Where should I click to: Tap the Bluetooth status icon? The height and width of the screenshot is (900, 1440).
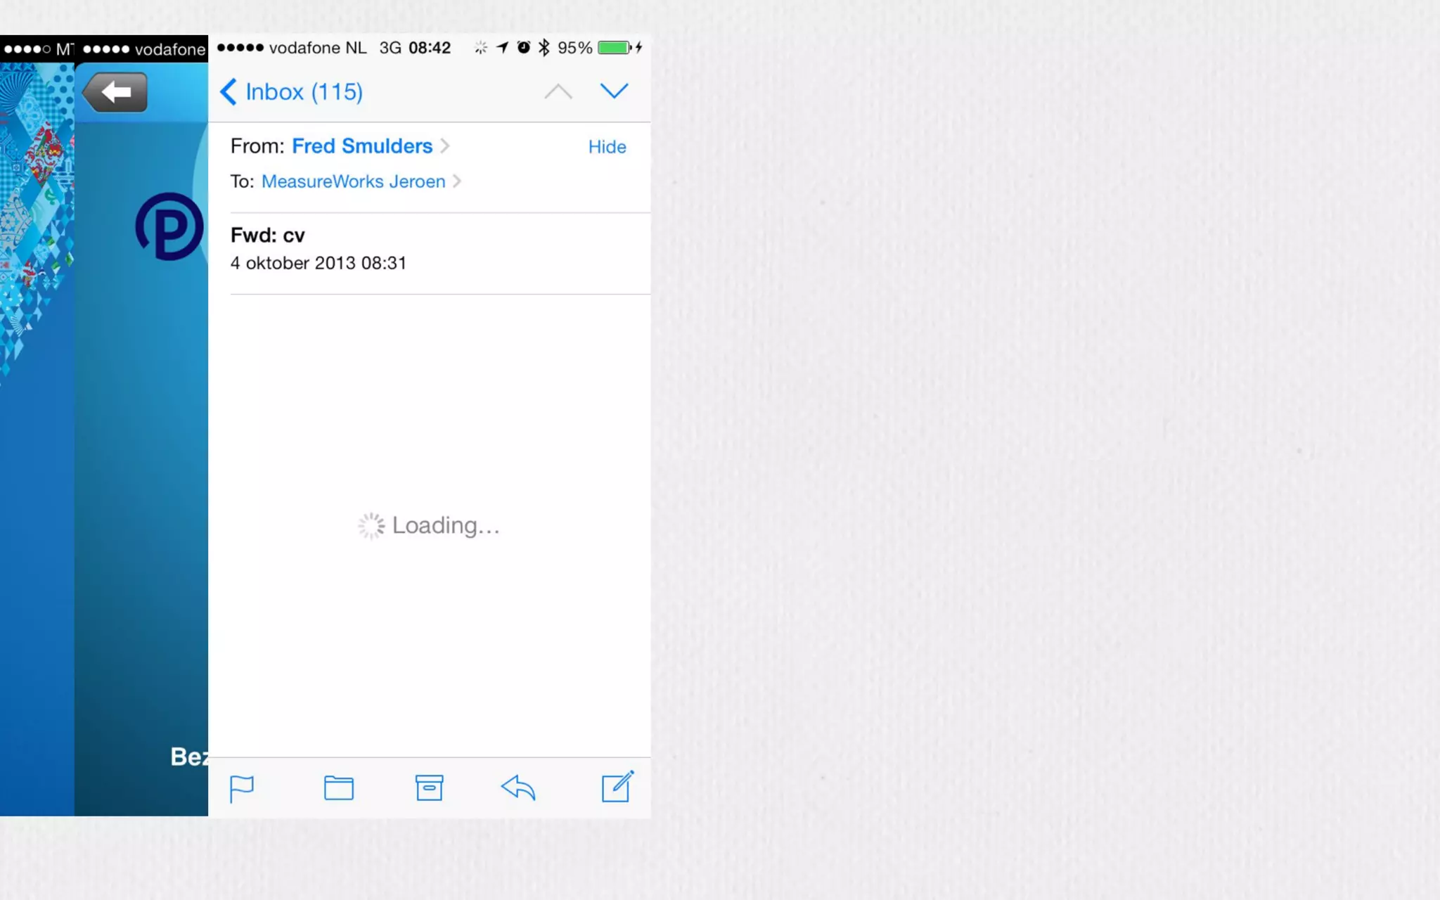[544, 48]
